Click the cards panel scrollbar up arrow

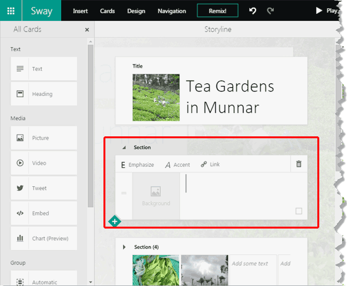(90, 42)
